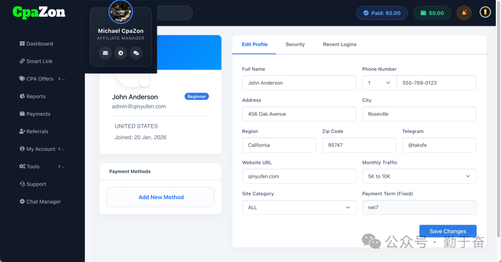Click the Phone Number input field
Viewport: 501px width, 262px height.
coord(437,83)
